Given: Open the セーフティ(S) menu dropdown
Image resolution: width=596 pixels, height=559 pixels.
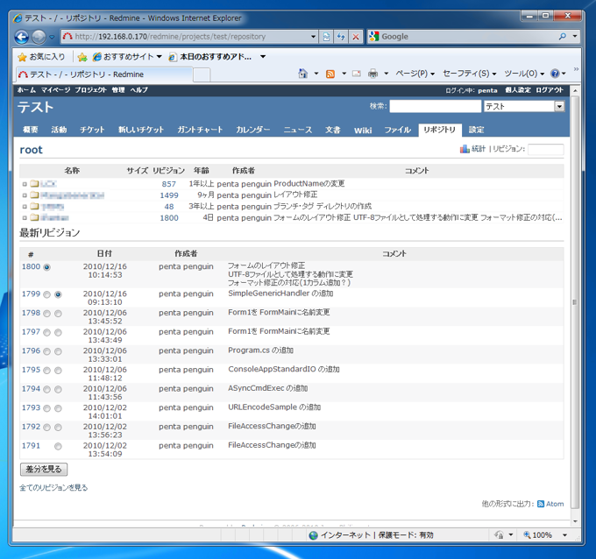Looking at the screenshot, I should tap(470, 74).
